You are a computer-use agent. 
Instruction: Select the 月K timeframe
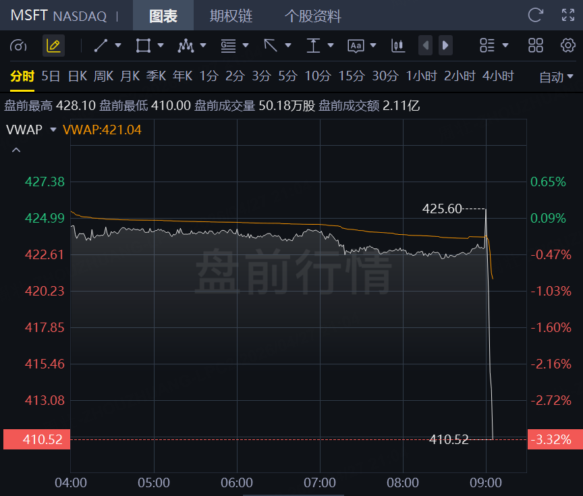[130, 76]
